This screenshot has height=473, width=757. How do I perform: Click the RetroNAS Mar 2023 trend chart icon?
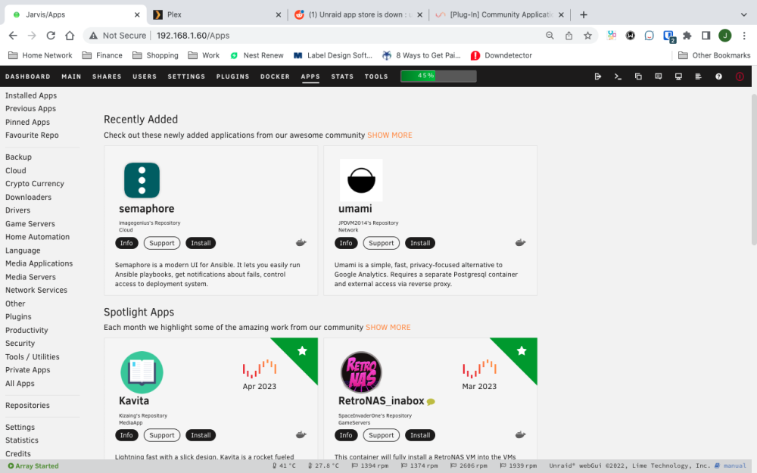pyautogui.click(x=479, y=369)
